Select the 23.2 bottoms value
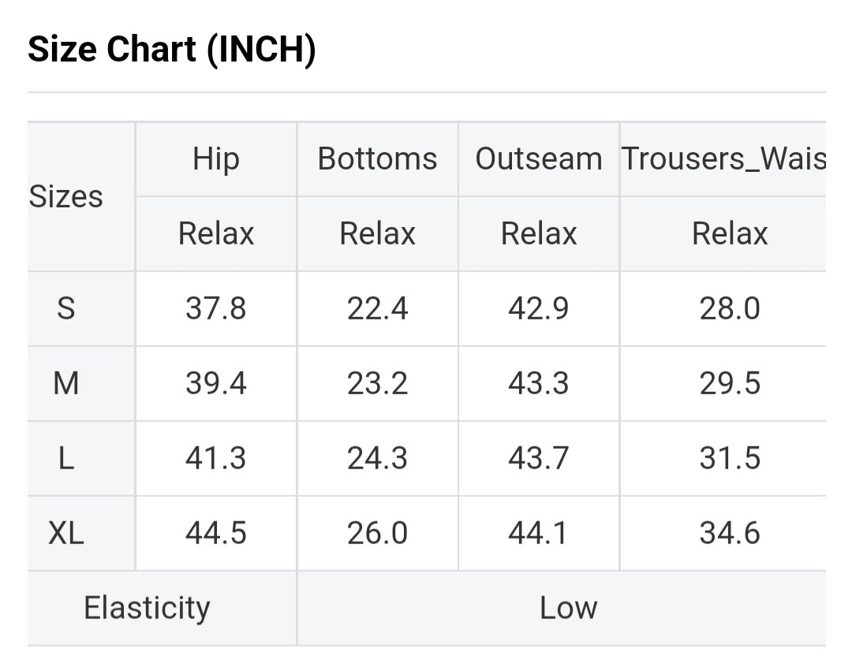 [377, 383]
